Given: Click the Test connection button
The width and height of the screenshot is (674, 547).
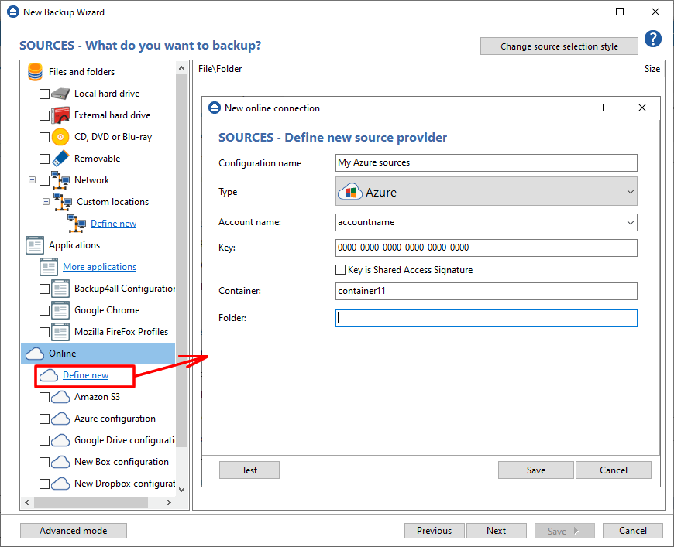Looking at the screenshot, I should (x=249, y=470).
